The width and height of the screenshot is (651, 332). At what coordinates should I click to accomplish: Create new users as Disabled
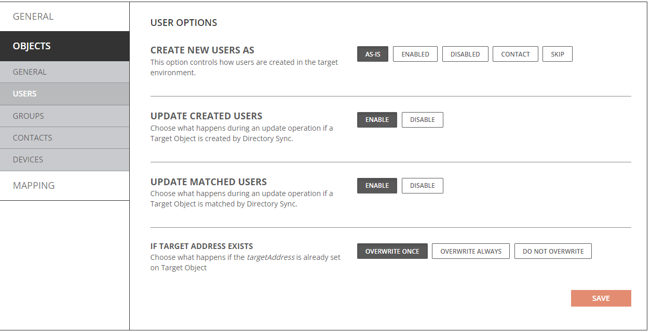pos(465,53)
